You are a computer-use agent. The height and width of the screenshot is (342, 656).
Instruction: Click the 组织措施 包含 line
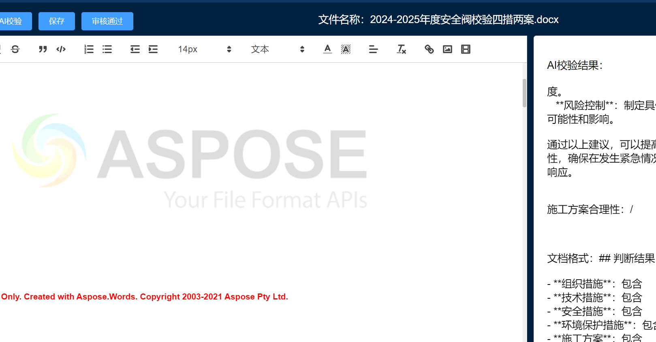[x=595, y=284]
